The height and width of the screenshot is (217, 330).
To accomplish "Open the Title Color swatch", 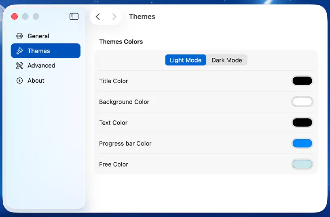I will (x=302, y=81).
